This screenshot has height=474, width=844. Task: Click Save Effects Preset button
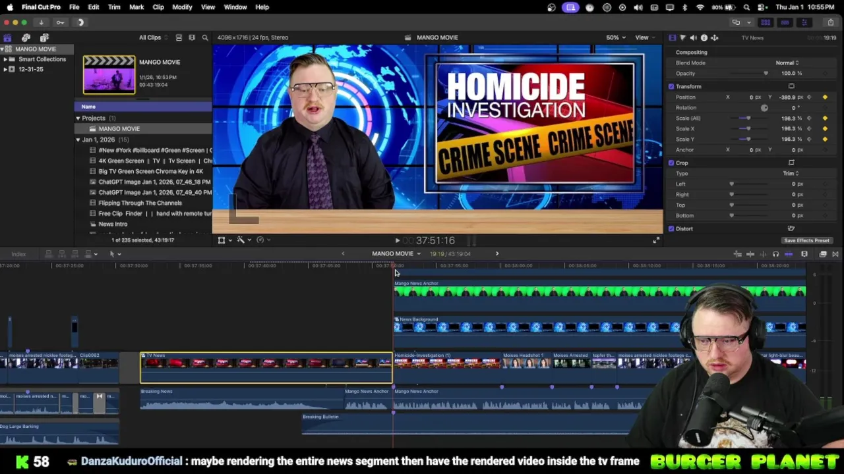click(806, 241)
